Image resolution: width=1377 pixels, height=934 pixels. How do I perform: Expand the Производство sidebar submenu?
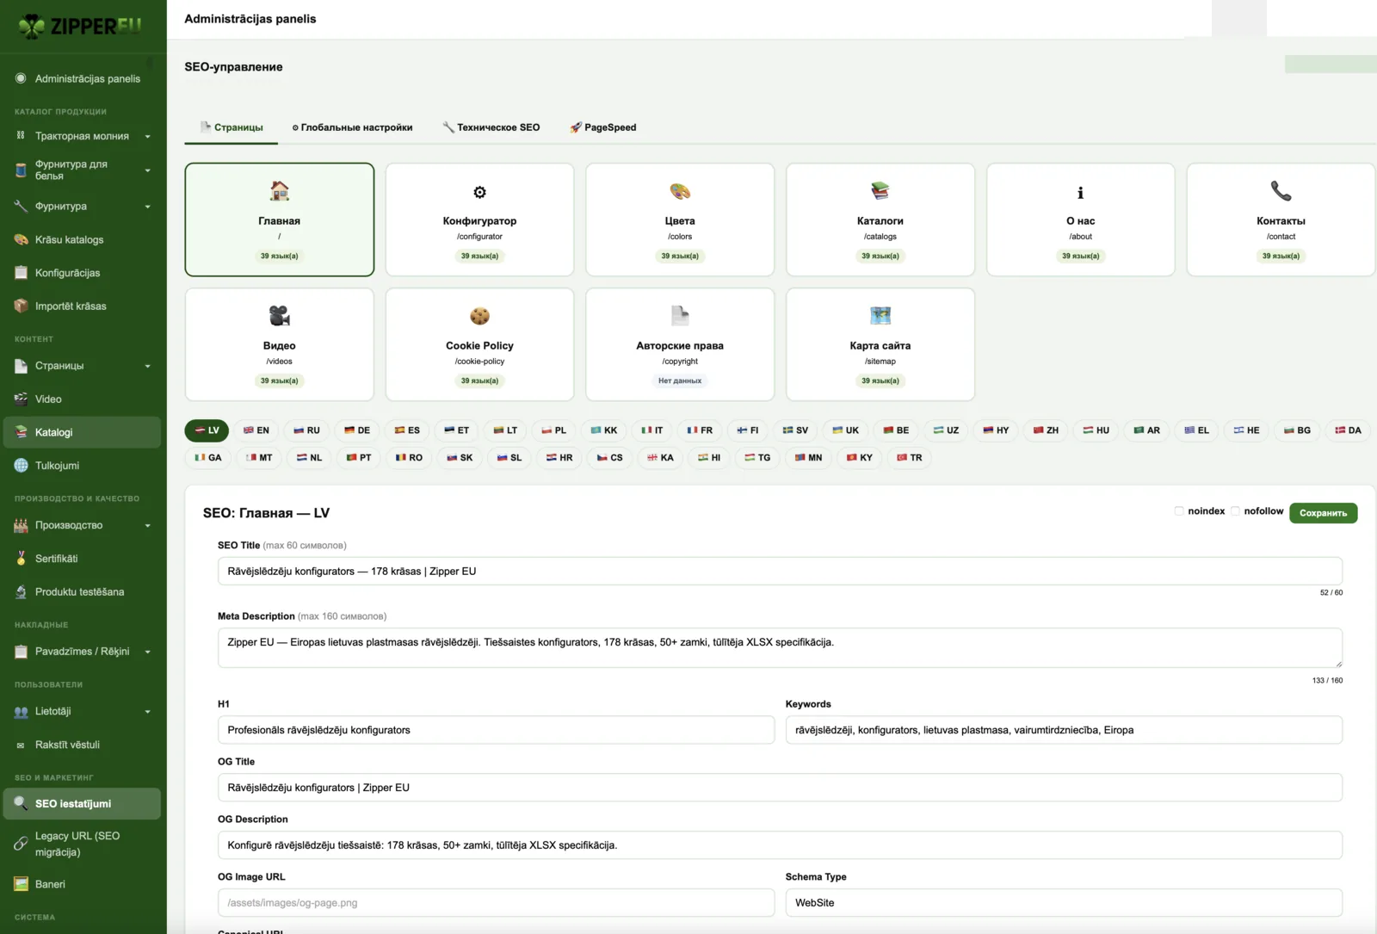click(x=82, y=525)
